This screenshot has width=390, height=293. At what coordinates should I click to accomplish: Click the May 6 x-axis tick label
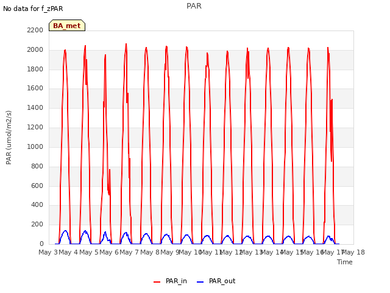[109, 252]
